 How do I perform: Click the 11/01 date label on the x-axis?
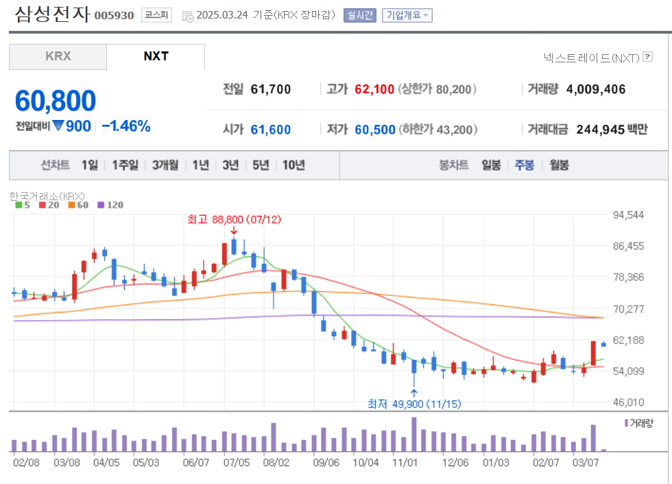(405, 463)
